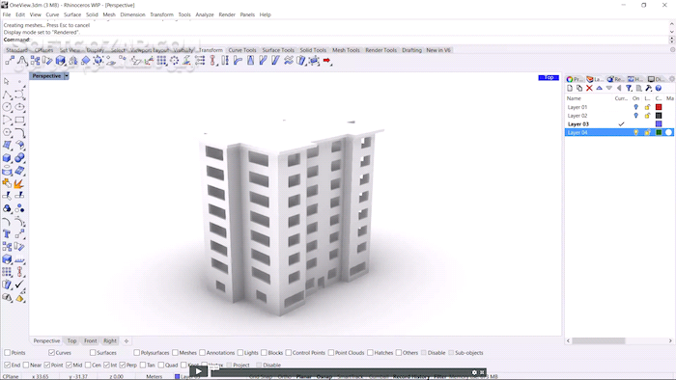676x380 pixels.
Task: Click Layer 01 red color swatch
Action: click(659, 107)
